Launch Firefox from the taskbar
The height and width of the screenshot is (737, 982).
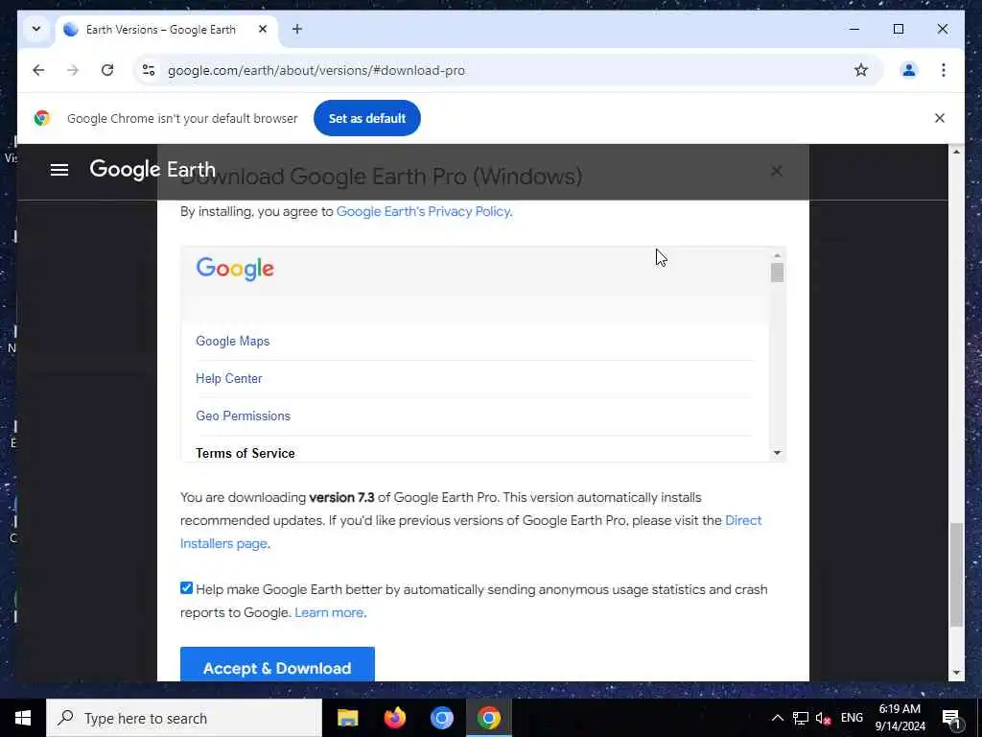394,718
